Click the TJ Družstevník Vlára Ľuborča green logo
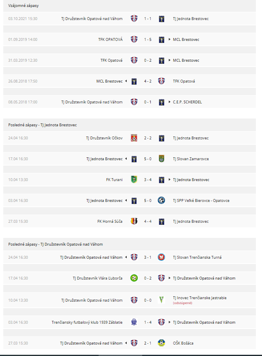The height and width of the screenshot is (356, 262). coord(134,278)
